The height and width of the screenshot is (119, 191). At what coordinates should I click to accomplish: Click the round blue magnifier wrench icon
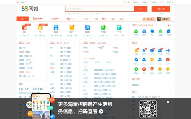click(136, 60)
